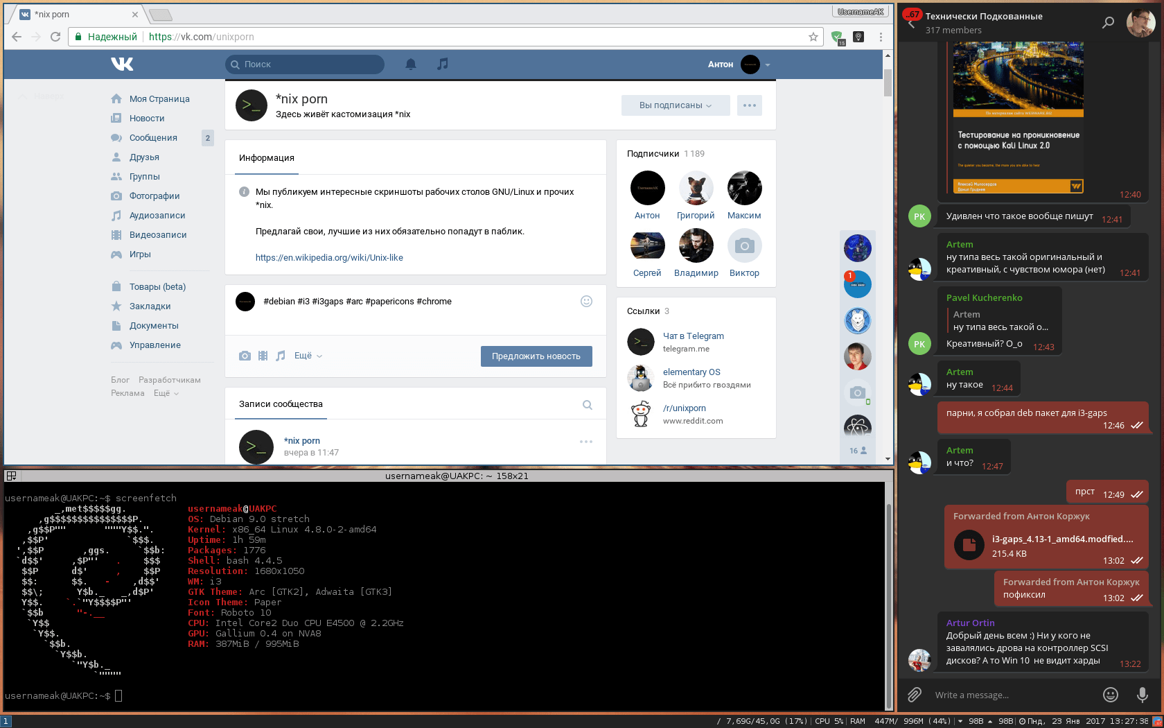The image size is (1164, 728).
Task: Click the green shield extension icon
Action: (838, 37)
